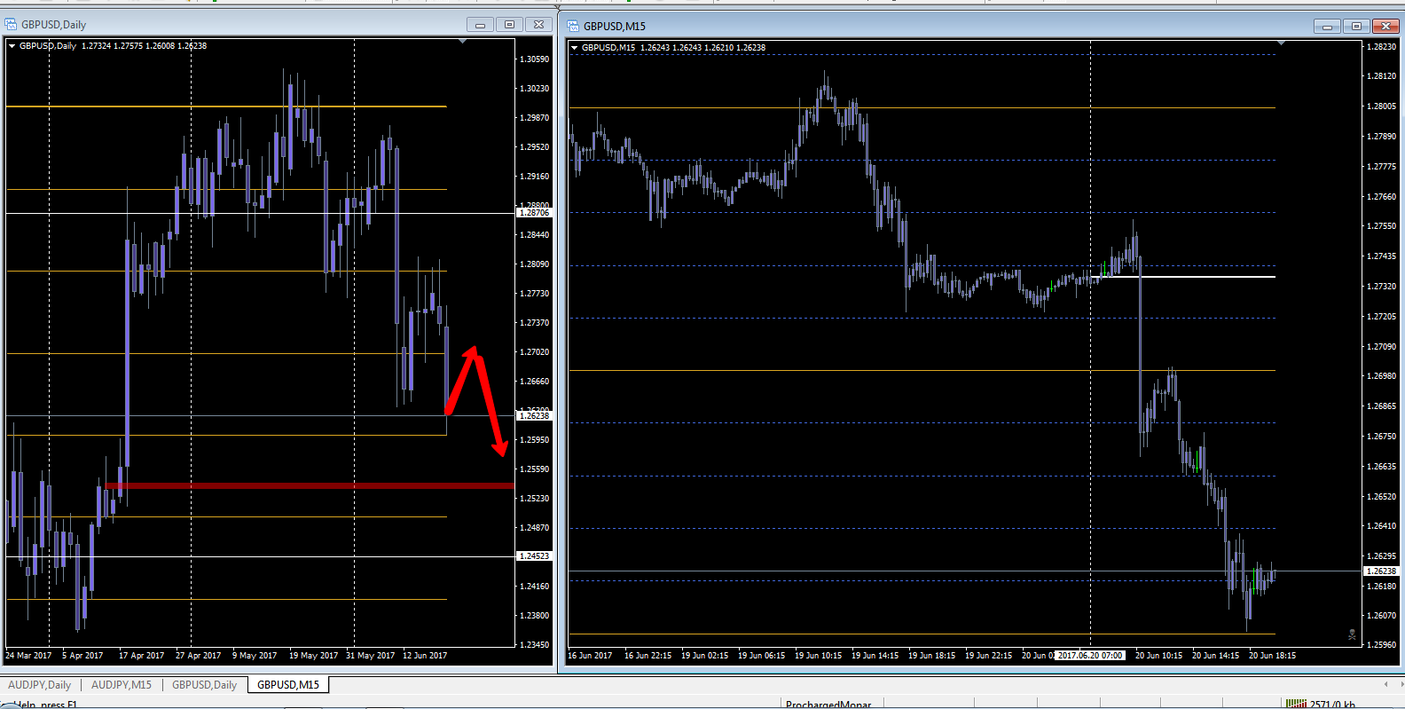1405x709 pixels.
Task: Open the AUDJPY,M15 chart tab
Action: point(122,685)
